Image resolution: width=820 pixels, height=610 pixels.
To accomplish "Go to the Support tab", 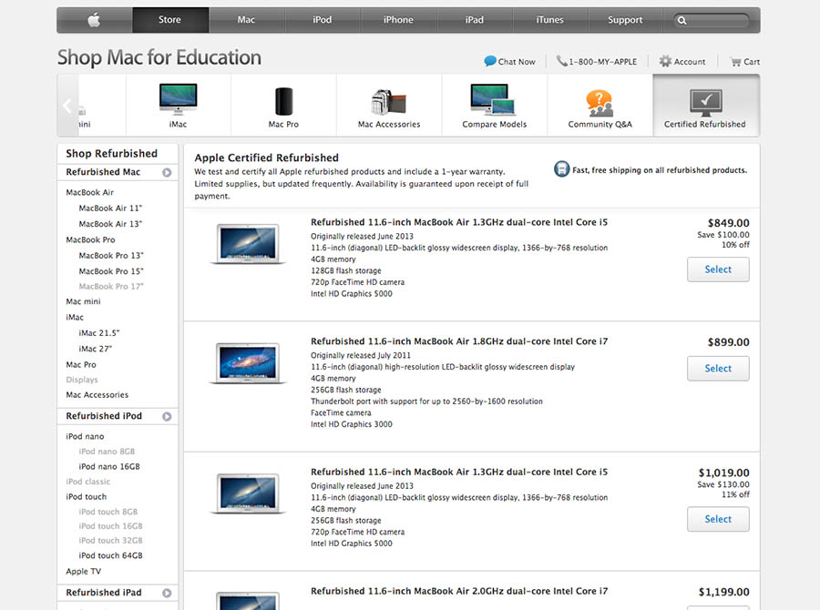I will pyautogui.click(x=625, y=20).
